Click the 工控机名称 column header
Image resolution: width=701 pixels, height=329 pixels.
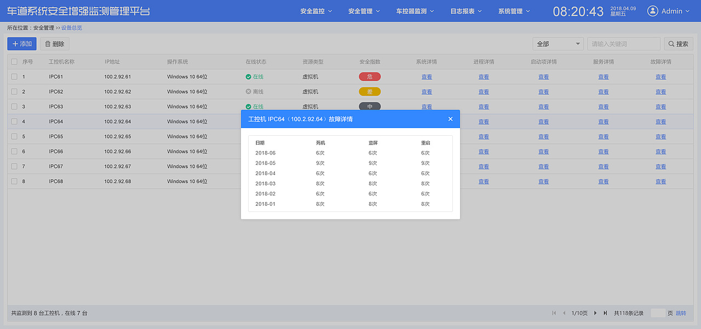click(61, 62)
